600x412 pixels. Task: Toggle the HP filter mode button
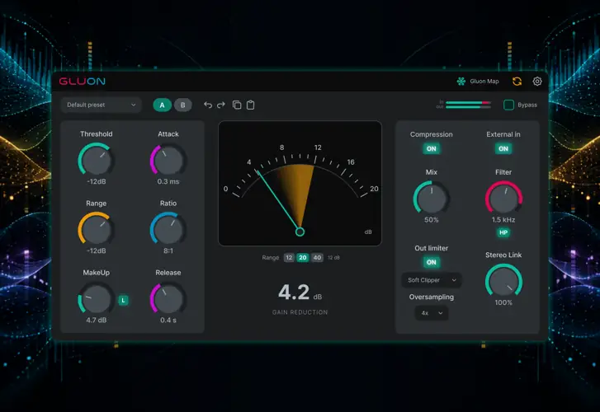click(503, 232)
